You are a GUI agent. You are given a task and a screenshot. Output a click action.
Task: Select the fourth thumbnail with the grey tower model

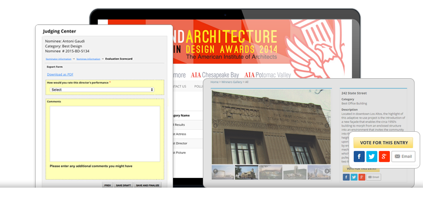pyautogui.click(x=295, y=172)
